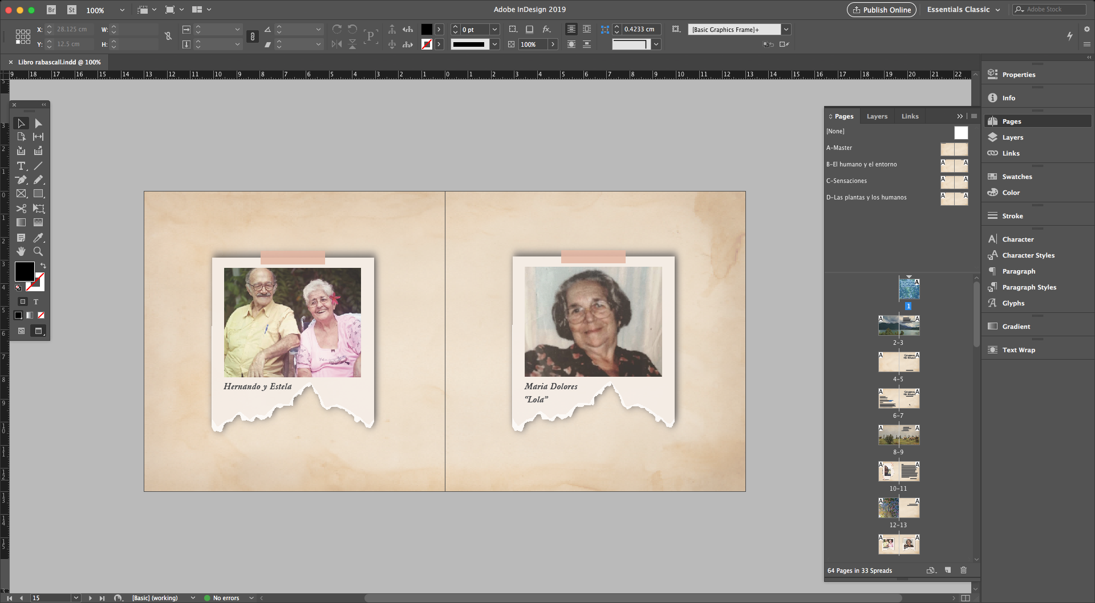
Task: Select the Pages tab
Action: point(842,116)
